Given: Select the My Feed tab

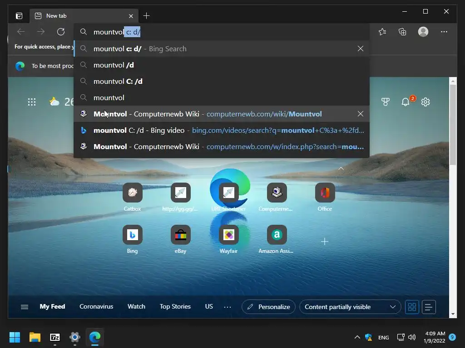Looking at the screenshot, I should pyautogui.click(x=53, y=307).
